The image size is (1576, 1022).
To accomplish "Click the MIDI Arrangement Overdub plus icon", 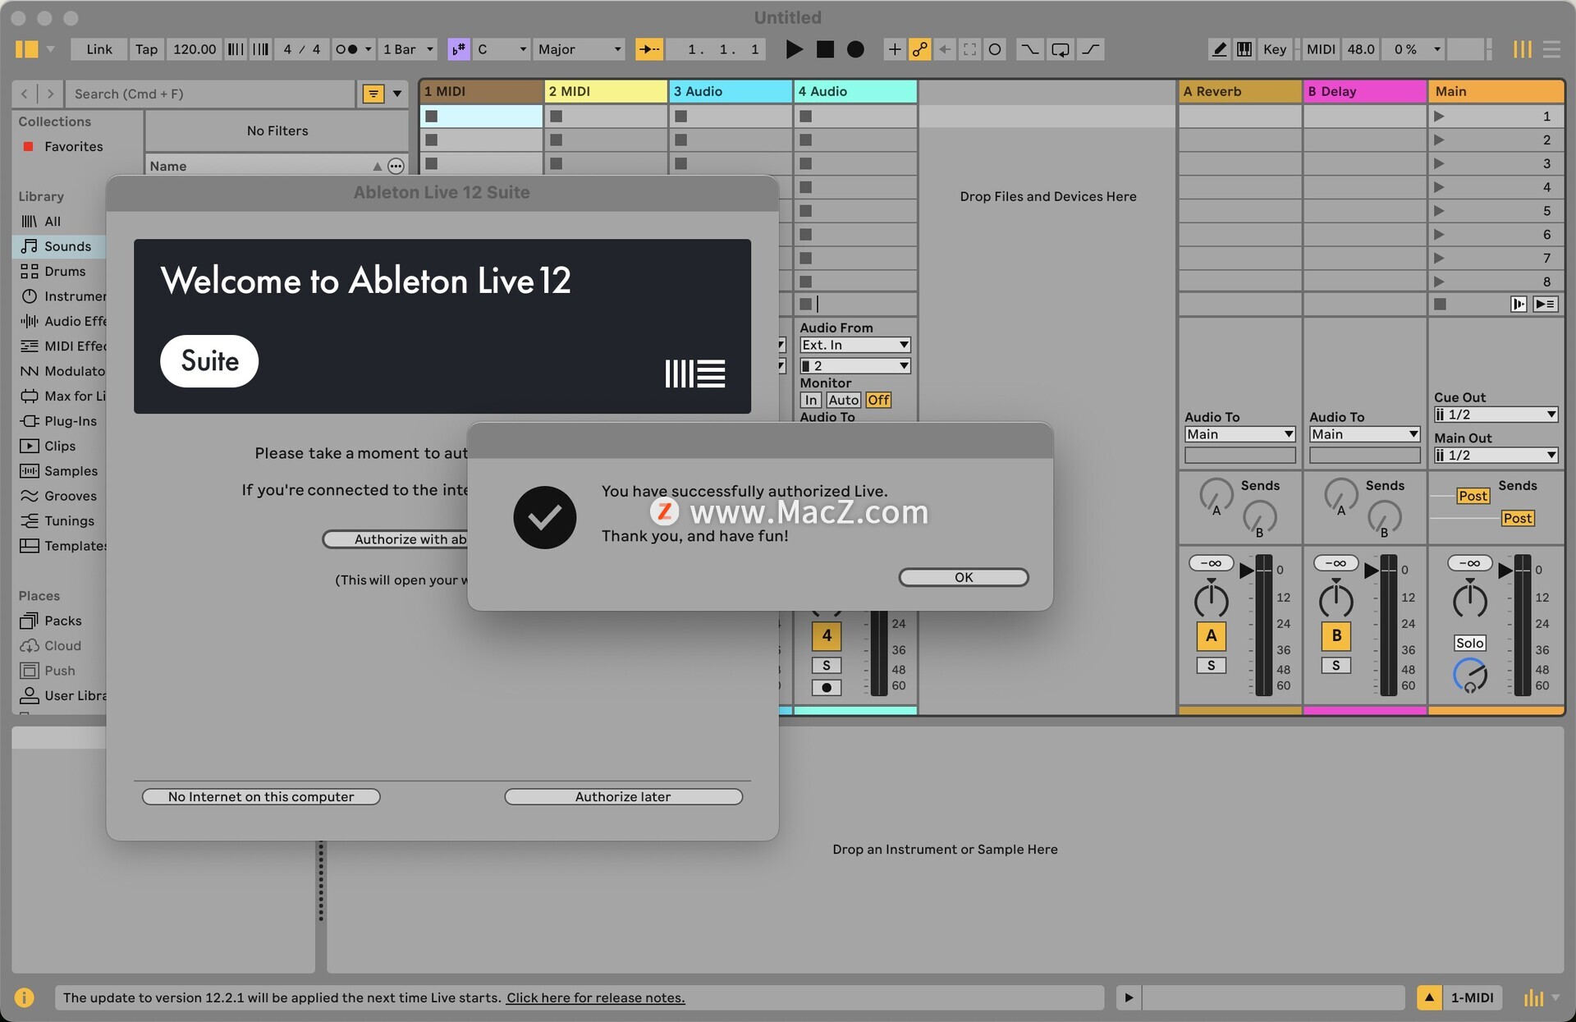I will 895,49.
